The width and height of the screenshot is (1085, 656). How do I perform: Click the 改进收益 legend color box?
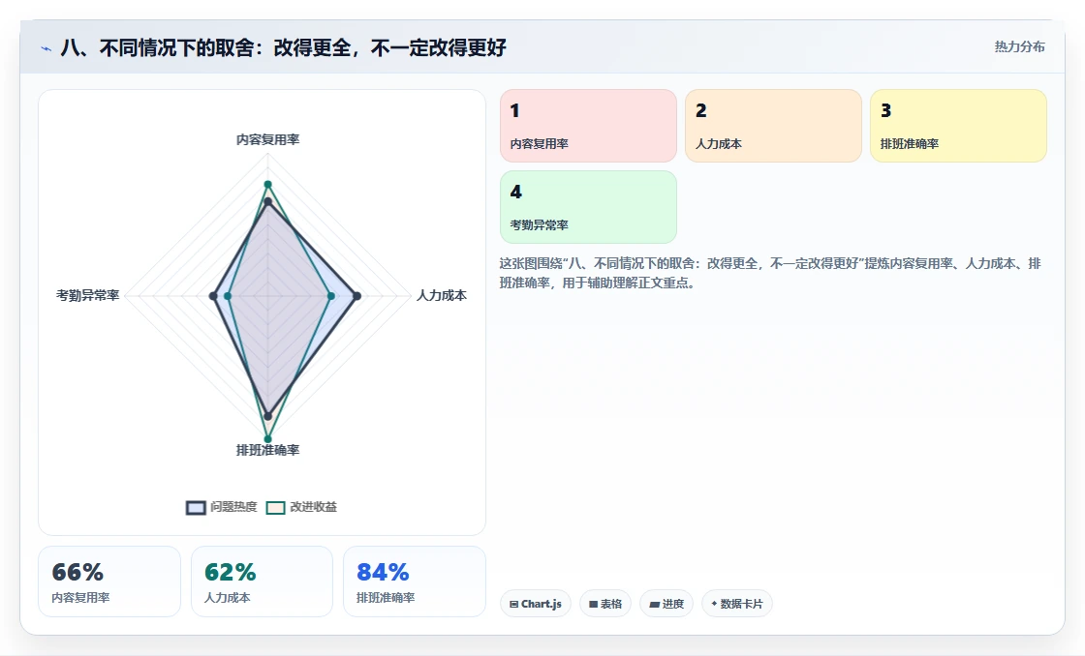[x=275, y=507]
